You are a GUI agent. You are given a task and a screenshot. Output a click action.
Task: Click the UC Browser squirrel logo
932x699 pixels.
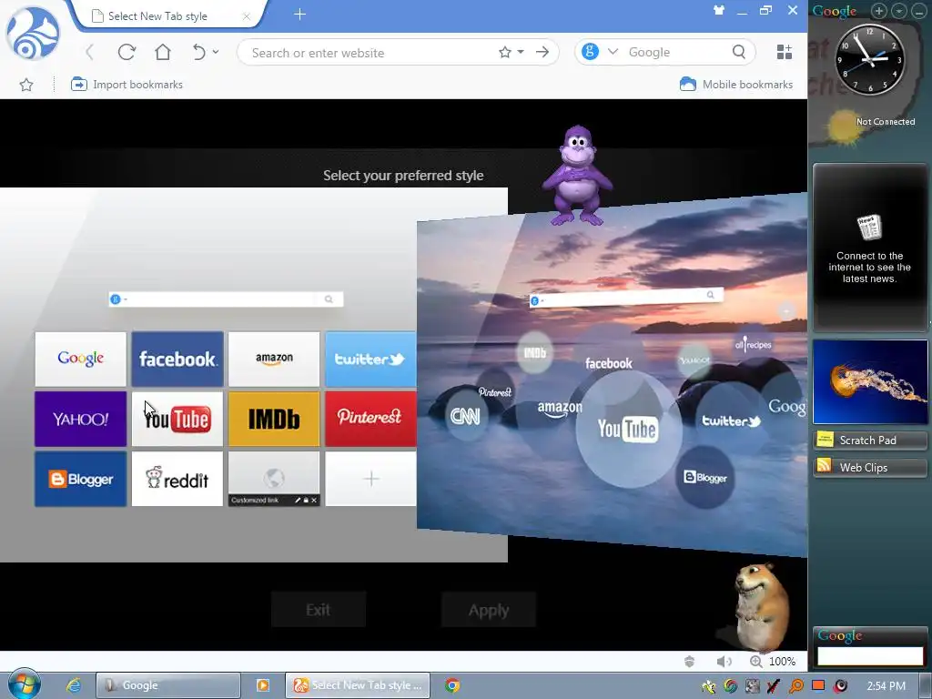33,34
